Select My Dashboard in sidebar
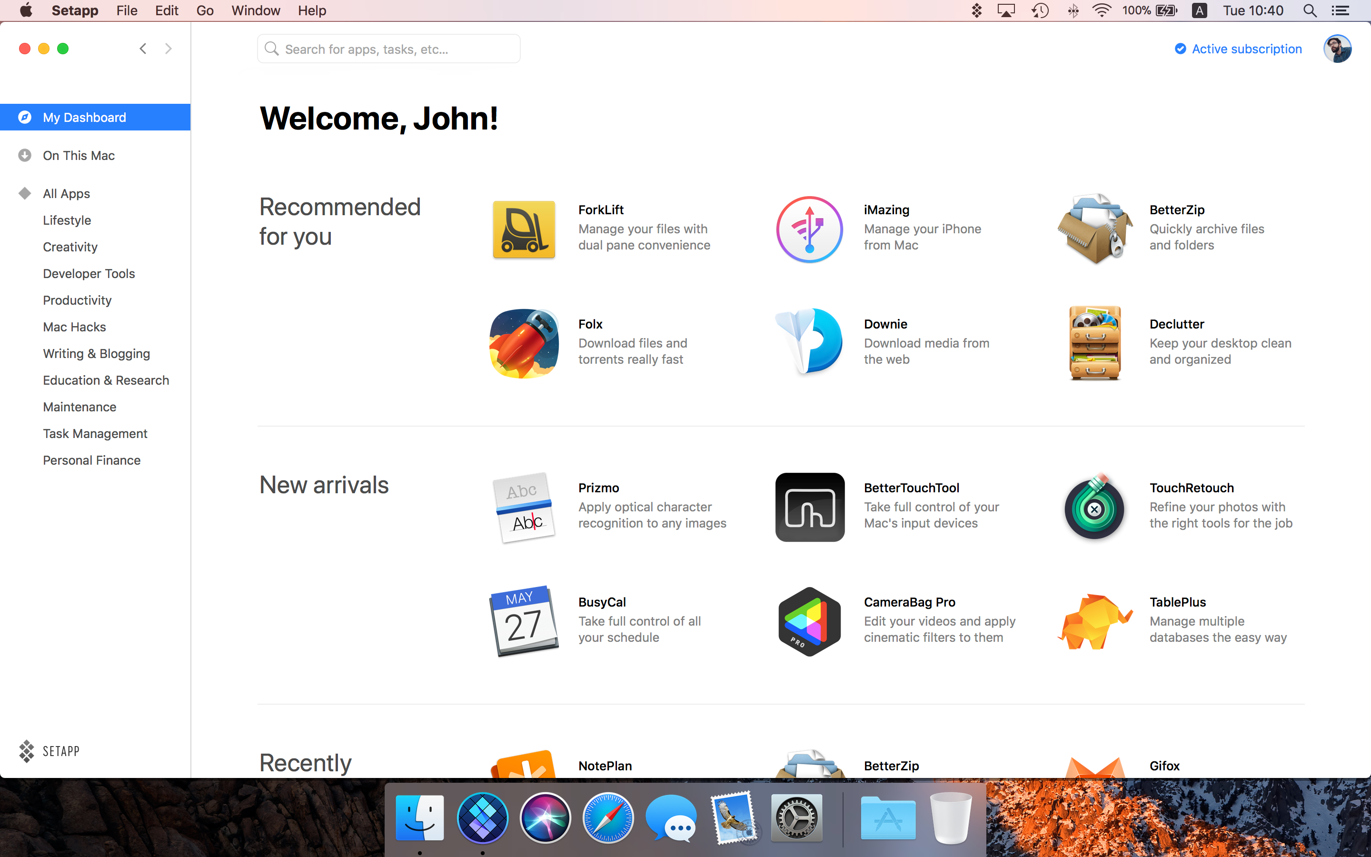The width and height of the screenshot is (1371, 857). (x=95, y=117)
